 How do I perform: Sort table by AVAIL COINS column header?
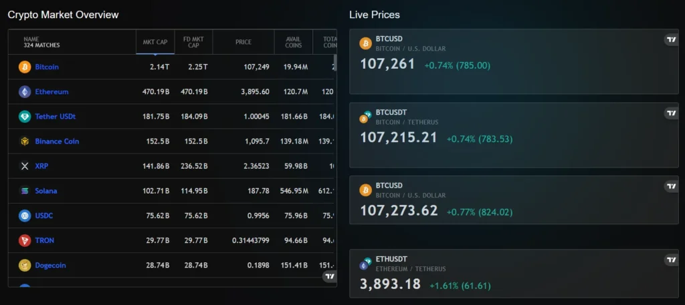(x=294, y=42)
